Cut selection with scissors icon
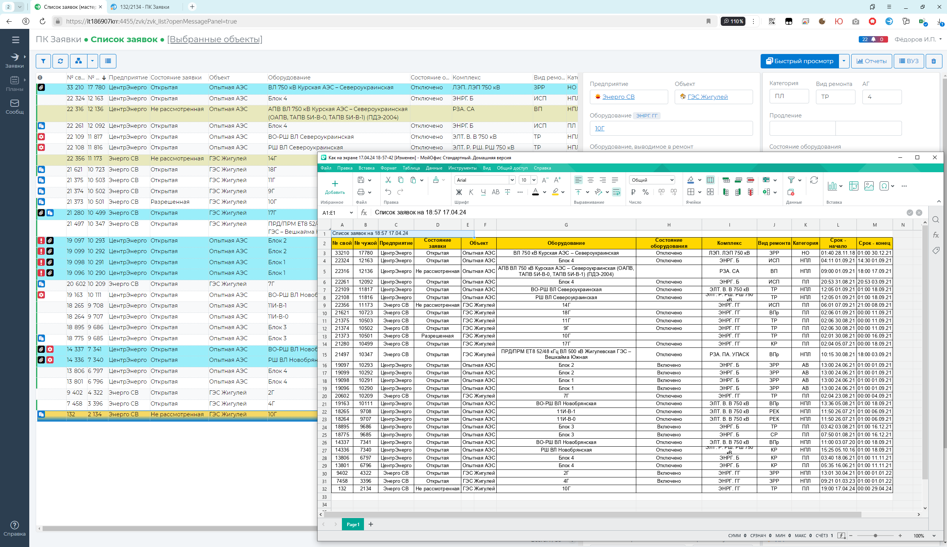 (388, 180)
